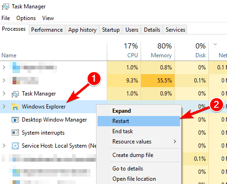Expand the Service Host: Local System row

4,146
